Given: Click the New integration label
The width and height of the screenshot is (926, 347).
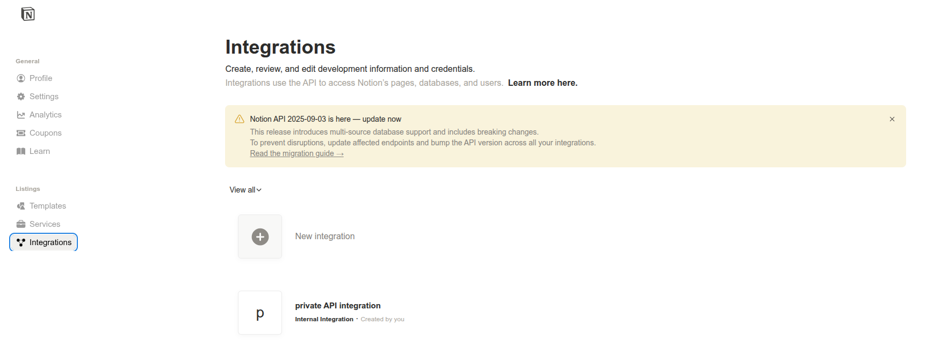Looking at the screenshot, I should (324, 237).
